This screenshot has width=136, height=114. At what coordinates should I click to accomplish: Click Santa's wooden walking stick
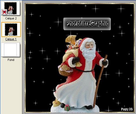[100, 81]
